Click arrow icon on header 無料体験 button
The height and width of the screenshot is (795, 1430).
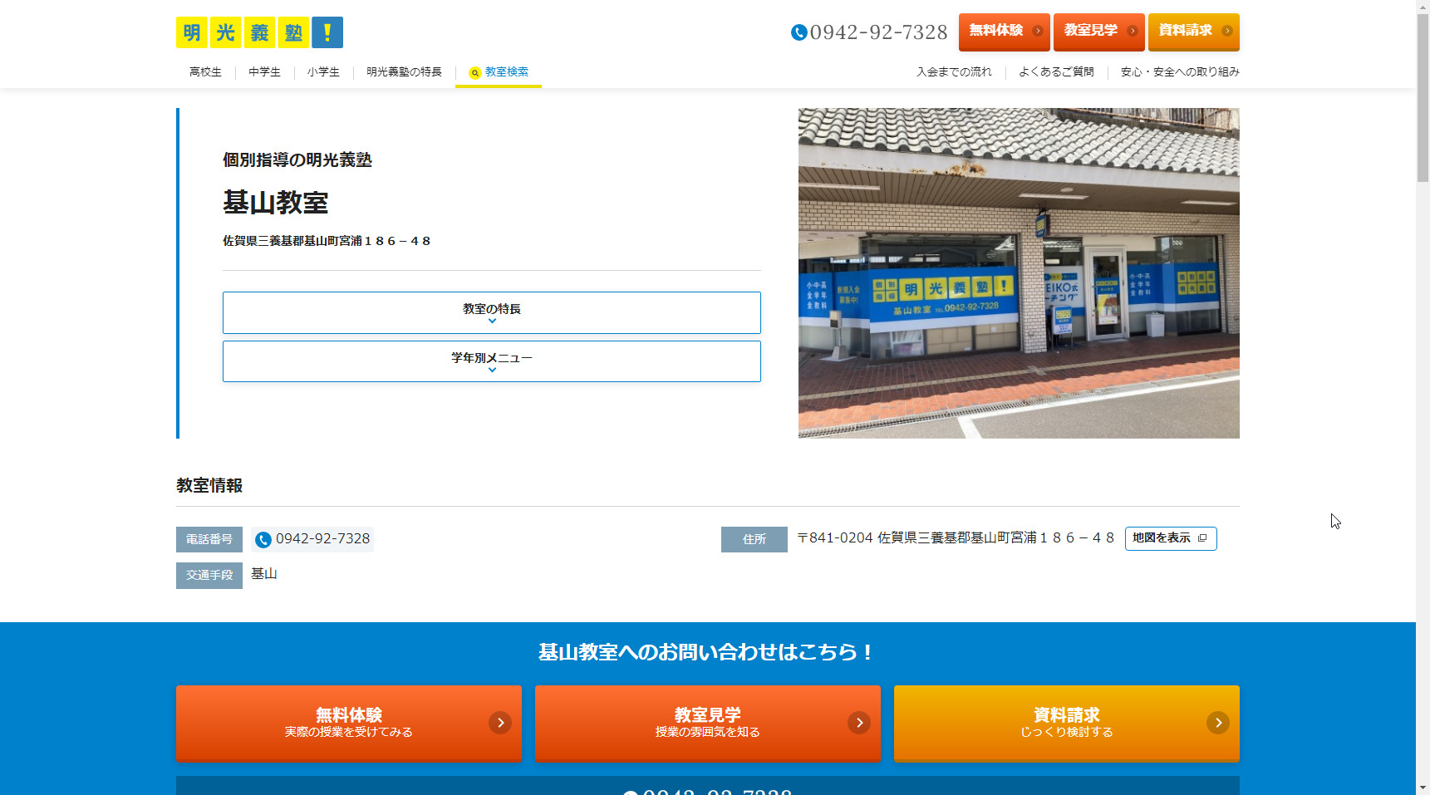click(x=1038, y=31)
